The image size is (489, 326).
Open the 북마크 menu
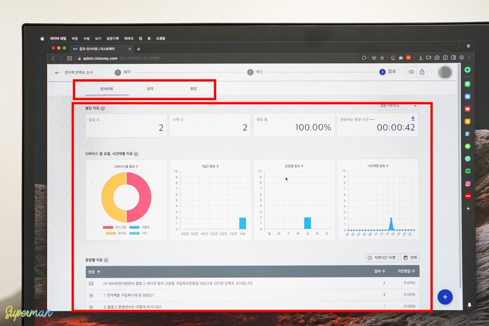coord(129,38)
